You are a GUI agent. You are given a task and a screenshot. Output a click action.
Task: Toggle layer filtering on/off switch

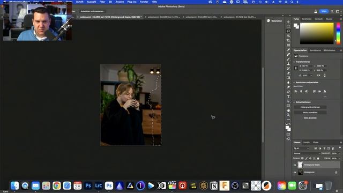coord(340,148)
